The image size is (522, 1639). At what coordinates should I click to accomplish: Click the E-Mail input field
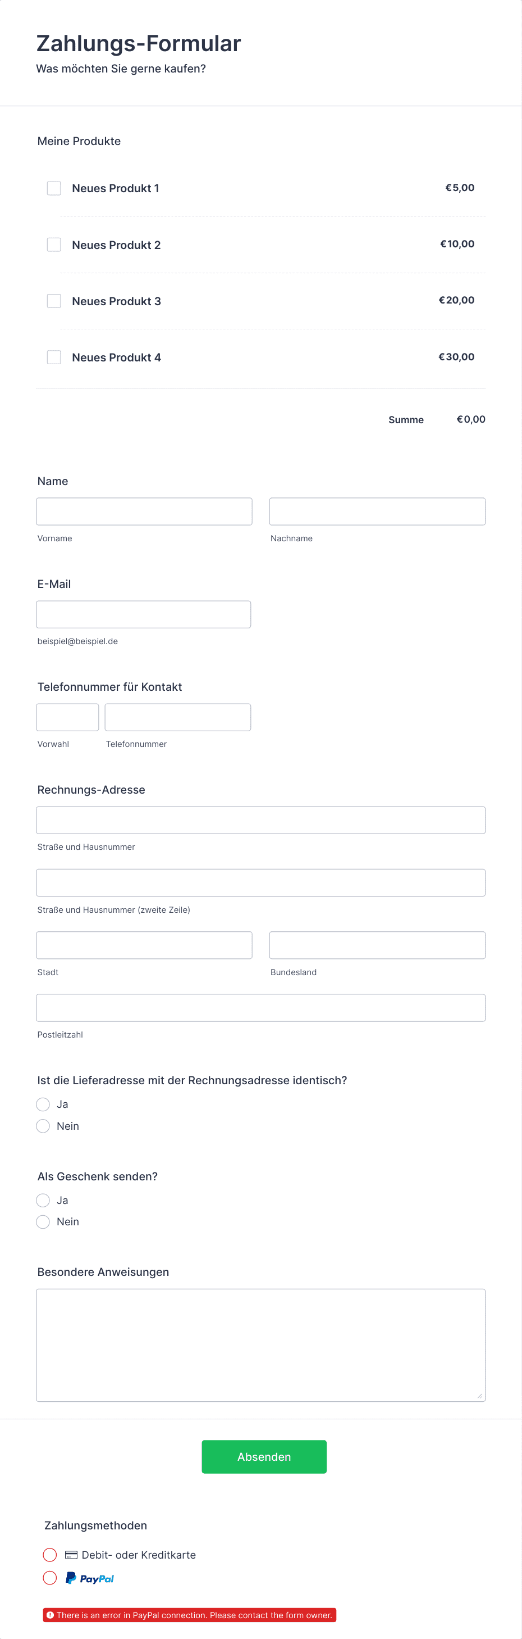144,615
